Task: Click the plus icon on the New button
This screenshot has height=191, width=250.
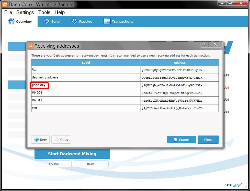Action: pyautogui.click(x=37, y=140)
